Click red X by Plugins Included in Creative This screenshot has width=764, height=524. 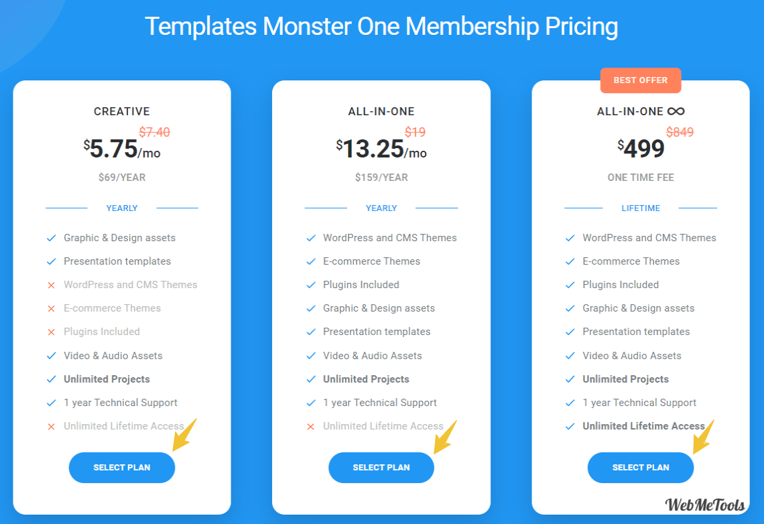[x=51, y=332]
